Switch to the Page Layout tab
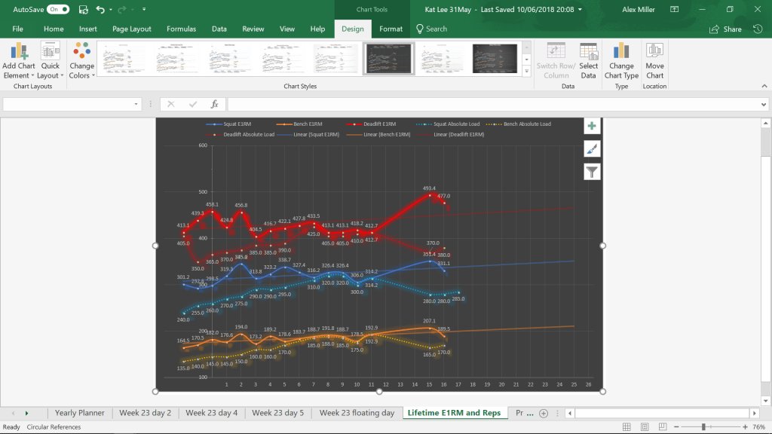Image resolution: width=772 pixels, height=434 pixels. click(131, 29)
